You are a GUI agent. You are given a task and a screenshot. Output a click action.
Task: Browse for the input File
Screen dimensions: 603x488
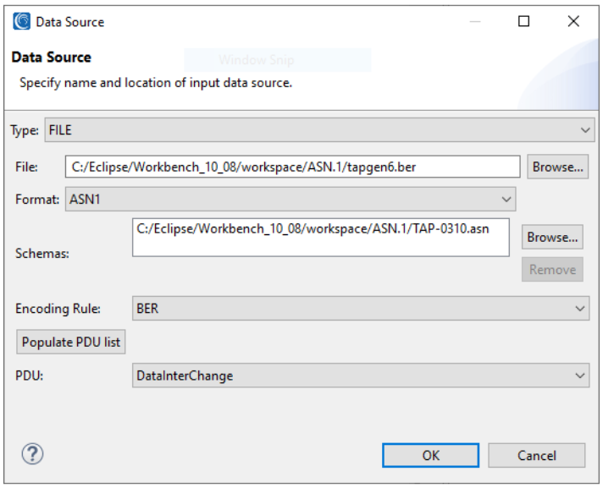pyautogui.click(x=557, y=167)
